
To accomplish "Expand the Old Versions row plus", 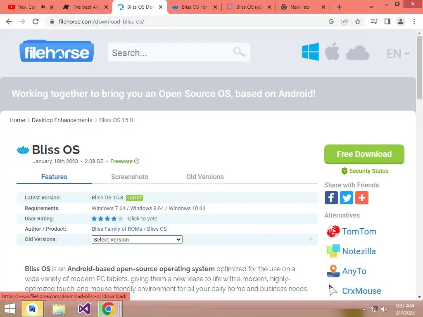I will pyautogui.click(x=311, y=239).
